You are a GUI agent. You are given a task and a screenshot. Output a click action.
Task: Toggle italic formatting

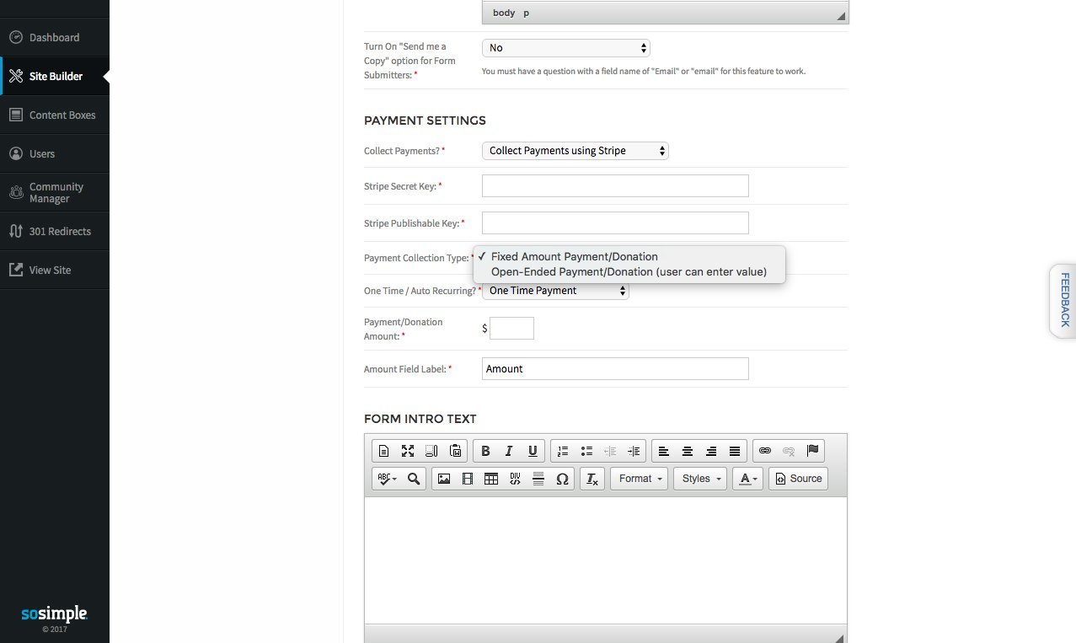pos(509,451)
